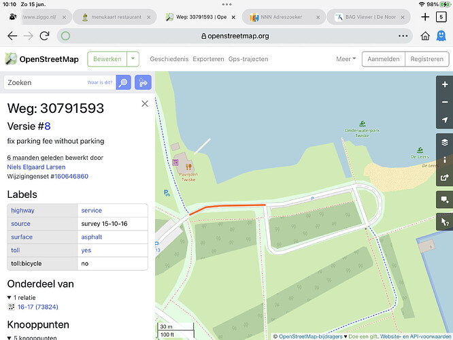The image size is (453, 340).
Task: Open a new browser tab with plus
Action: [425, 17]
